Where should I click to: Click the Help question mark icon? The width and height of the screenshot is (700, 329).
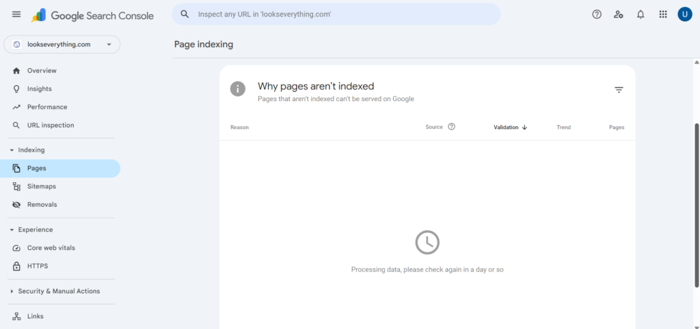tap(597, 14)
